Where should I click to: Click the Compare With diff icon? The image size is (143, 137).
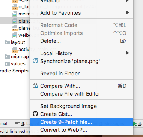coord(35,86)
